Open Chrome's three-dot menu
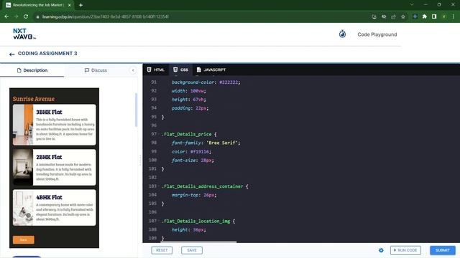The height and width of the screenshot is (258, 460). pos(454,16)
